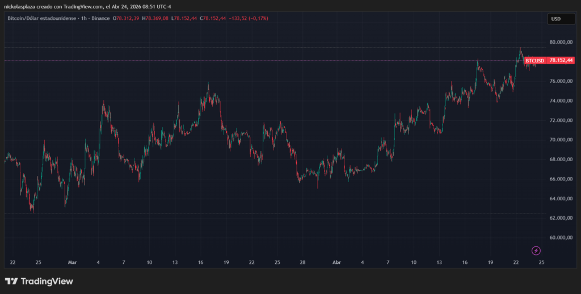Click the current price label 78.152,44
581x294 pixels.
click(x=562, y=60)
